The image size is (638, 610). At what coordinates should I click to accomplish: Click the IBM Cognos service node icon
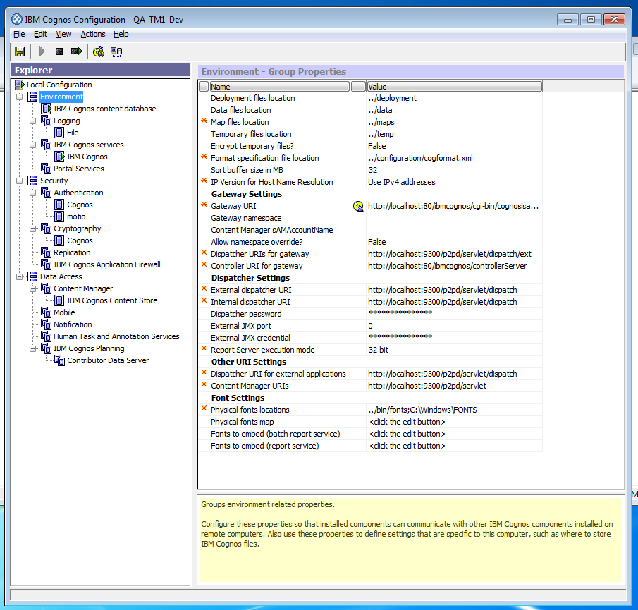pyautogui.click(x=60, y=157)
